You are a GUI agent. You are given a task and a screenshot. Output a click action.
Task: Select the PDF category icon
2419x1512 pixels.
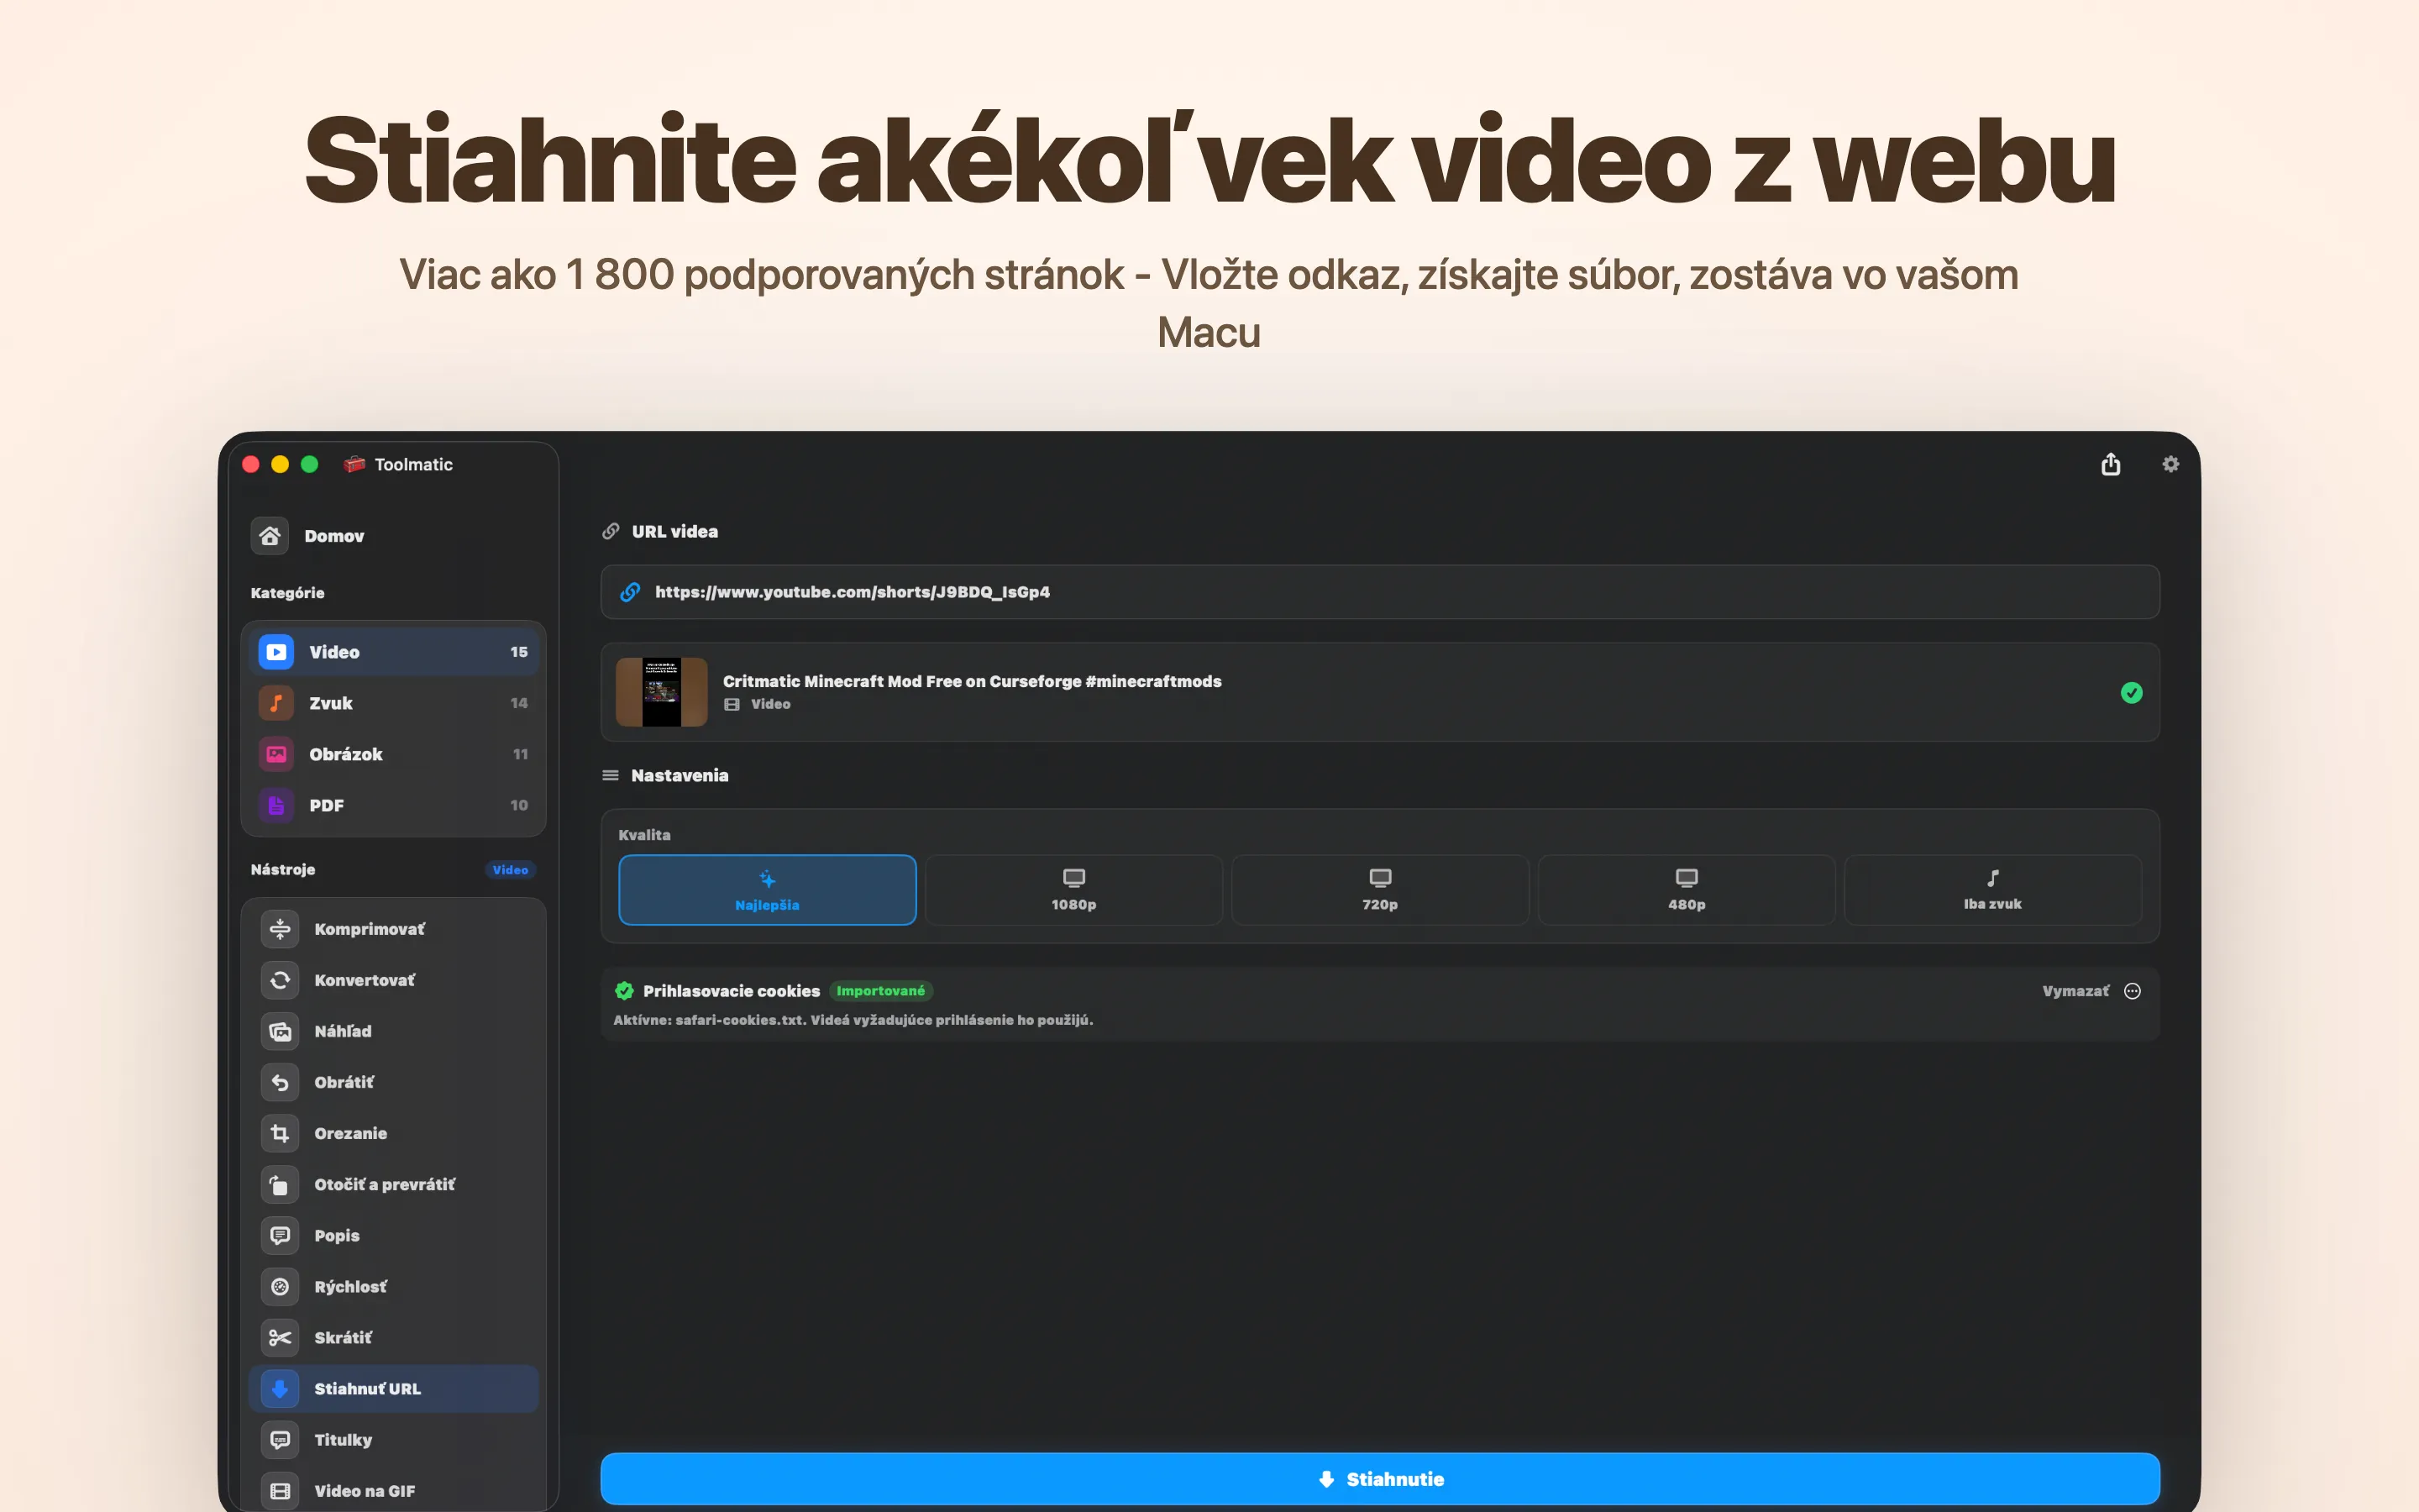pyautogui.click(x=277, y=805)
